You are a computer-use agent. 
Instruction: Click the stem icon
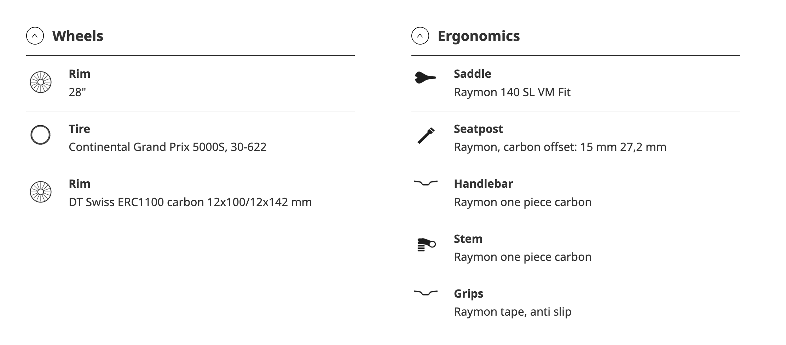tap(426, 245)
